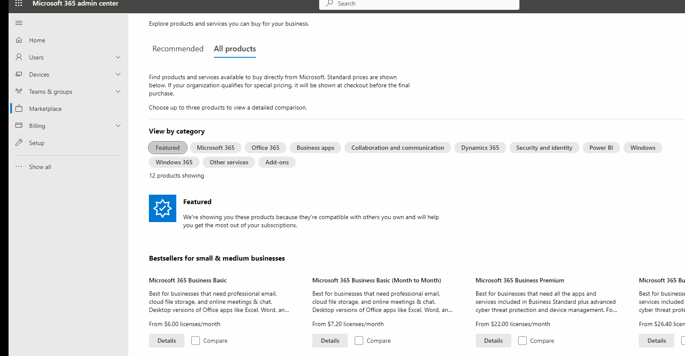Screen dimensions: 685x356
Task: Tick Compare for Business Basic (Month to Month)
Action: point(359,341)
